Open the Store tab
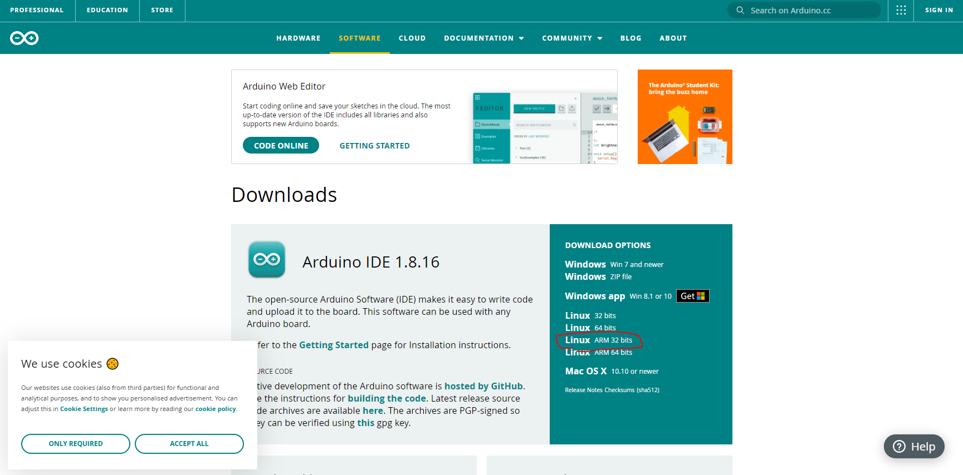The height and width of the screenshot is (475, 963). (x=162, y=10)
